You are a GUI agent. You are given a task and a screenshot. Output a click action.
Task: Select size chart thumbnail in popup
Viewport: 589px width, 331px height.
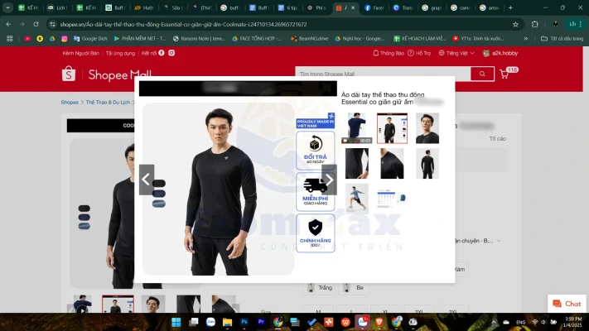point(392,198)
